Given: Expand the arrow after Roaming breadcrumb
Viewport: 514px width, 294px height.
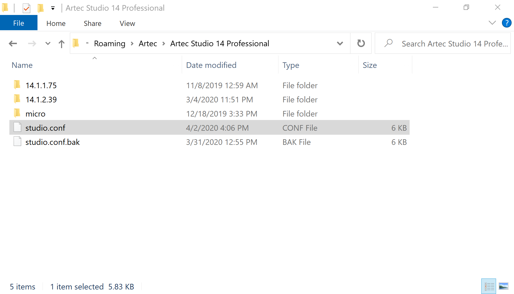Looking at the screenshot, I should [x=132, y=43].
